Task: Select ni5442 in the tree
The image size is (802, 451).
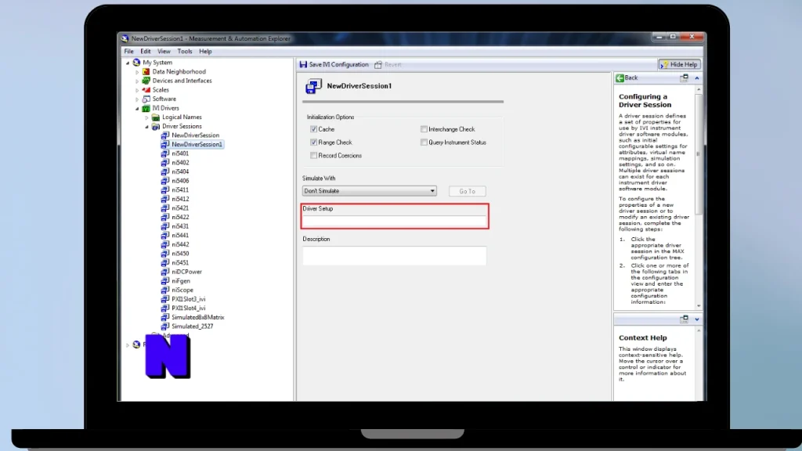Action: (180, 244)
